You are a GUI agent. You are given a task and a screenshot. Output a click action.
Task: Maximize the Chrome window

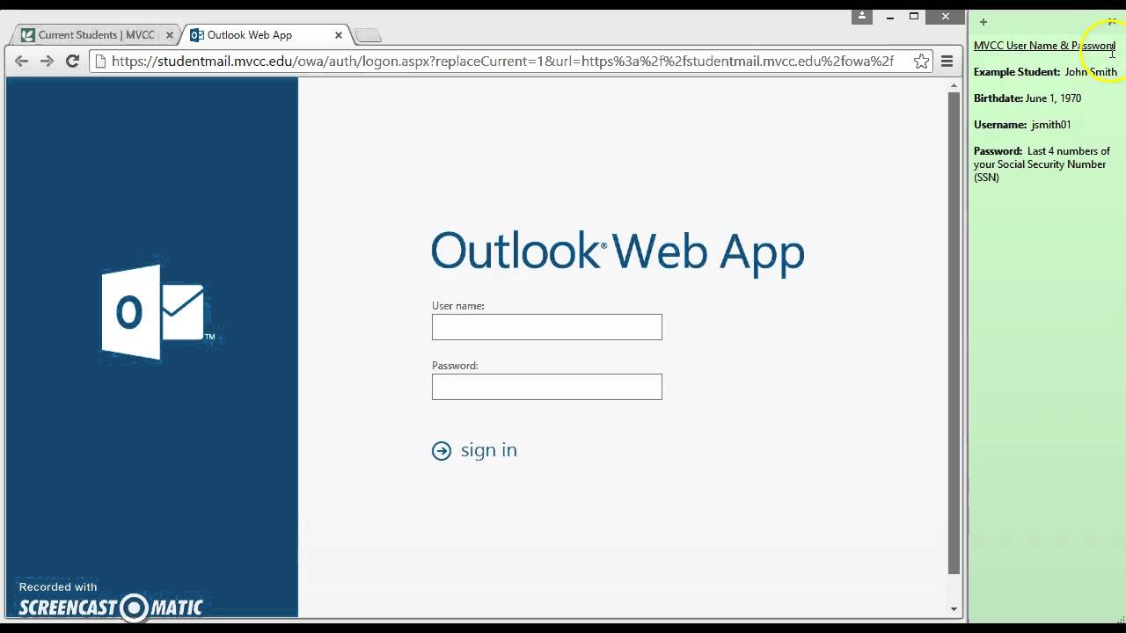pyautogui.click(x=914, y=17)
